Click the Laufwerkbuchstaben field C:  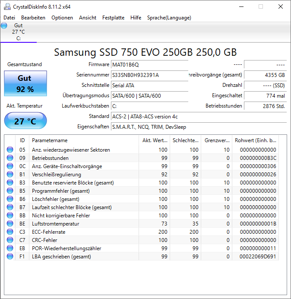[149, 106]
